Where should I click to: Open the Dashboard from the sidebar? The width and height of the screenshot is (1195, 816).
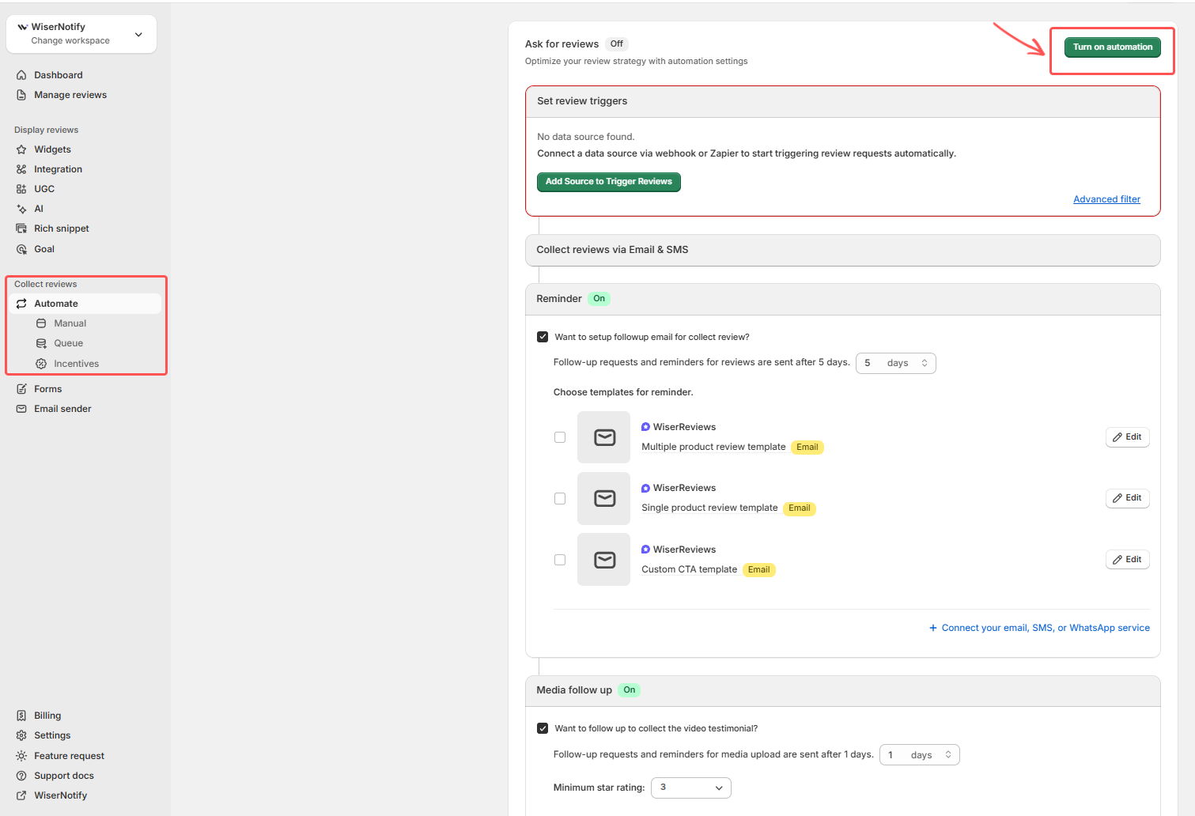coord(57,74)
